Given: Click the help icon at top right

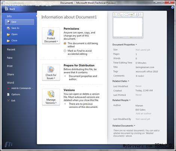Looking at the screenshot, I should [x=173, y=7].
